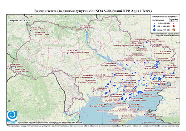Click the map title heading text
Screen dimensions: 186x131
[93, 11]
